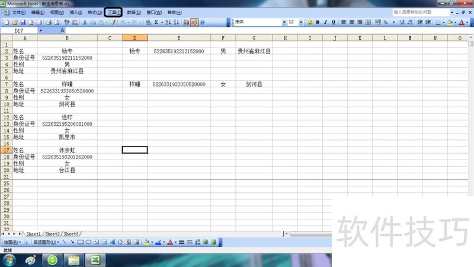Expand the AutoSum function dropdown arrow
This screenshot has height=267, width=474.
162,22
